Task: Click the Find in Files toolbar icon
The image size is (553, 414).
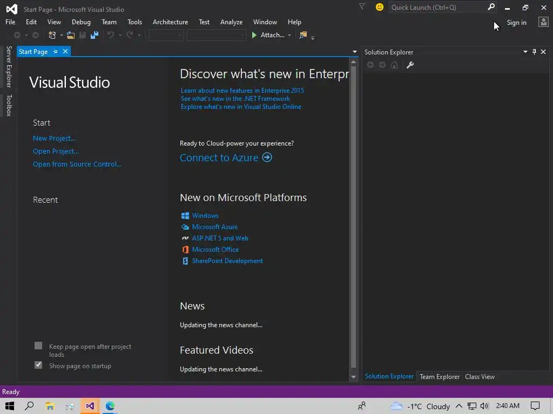Action: pyautogui.click(x=303, y=35)
